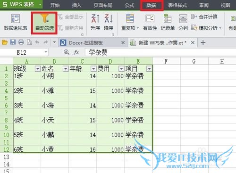Click cell containing 4班
Screen dimensions: 236x173
pos(27,120)
